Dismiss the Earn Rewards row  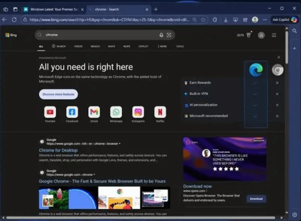coord(277,83)
